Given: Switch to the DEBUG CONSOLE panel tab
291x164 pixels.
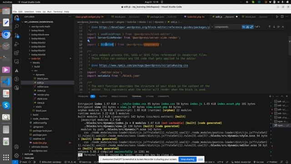Looking at the screenshot, I should (x=119, y=96).
